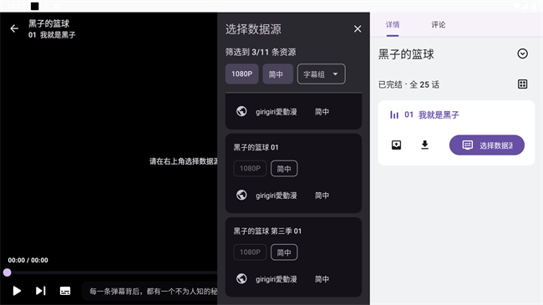Skip to the next episode
This screenshot has height=305, width=543.
41,291
